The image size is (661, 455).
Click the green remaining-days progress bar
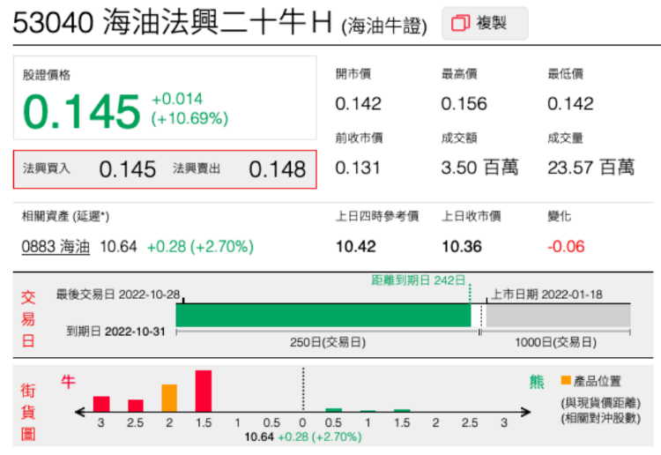[323, 316]
